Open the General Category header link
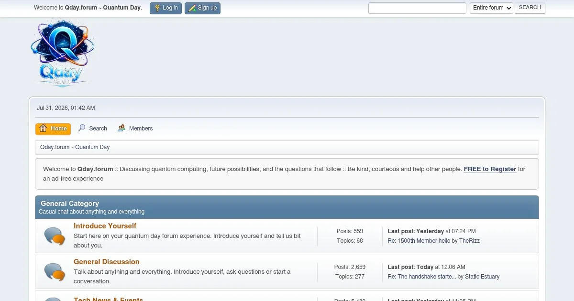Viewport: 574px width, 301px height. point(70,204)
